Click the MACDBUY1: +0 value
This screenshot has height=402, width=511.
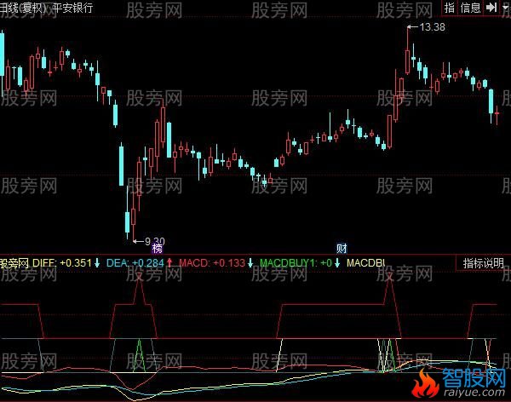pos(296,263)
